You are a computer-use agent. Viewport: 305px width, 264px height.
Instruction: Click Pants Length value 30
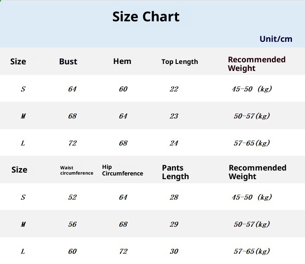pos(174,251)
